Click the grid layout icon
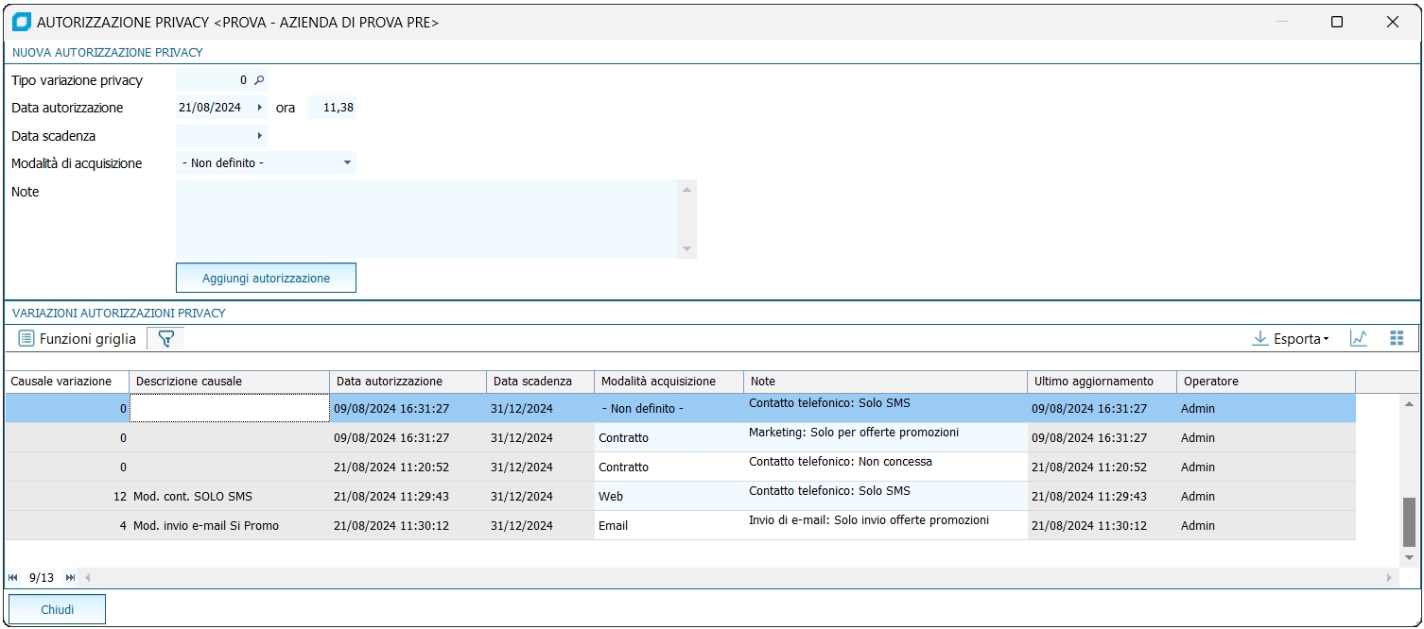This screenshot has height=629, width=1424. (1397, 339)
